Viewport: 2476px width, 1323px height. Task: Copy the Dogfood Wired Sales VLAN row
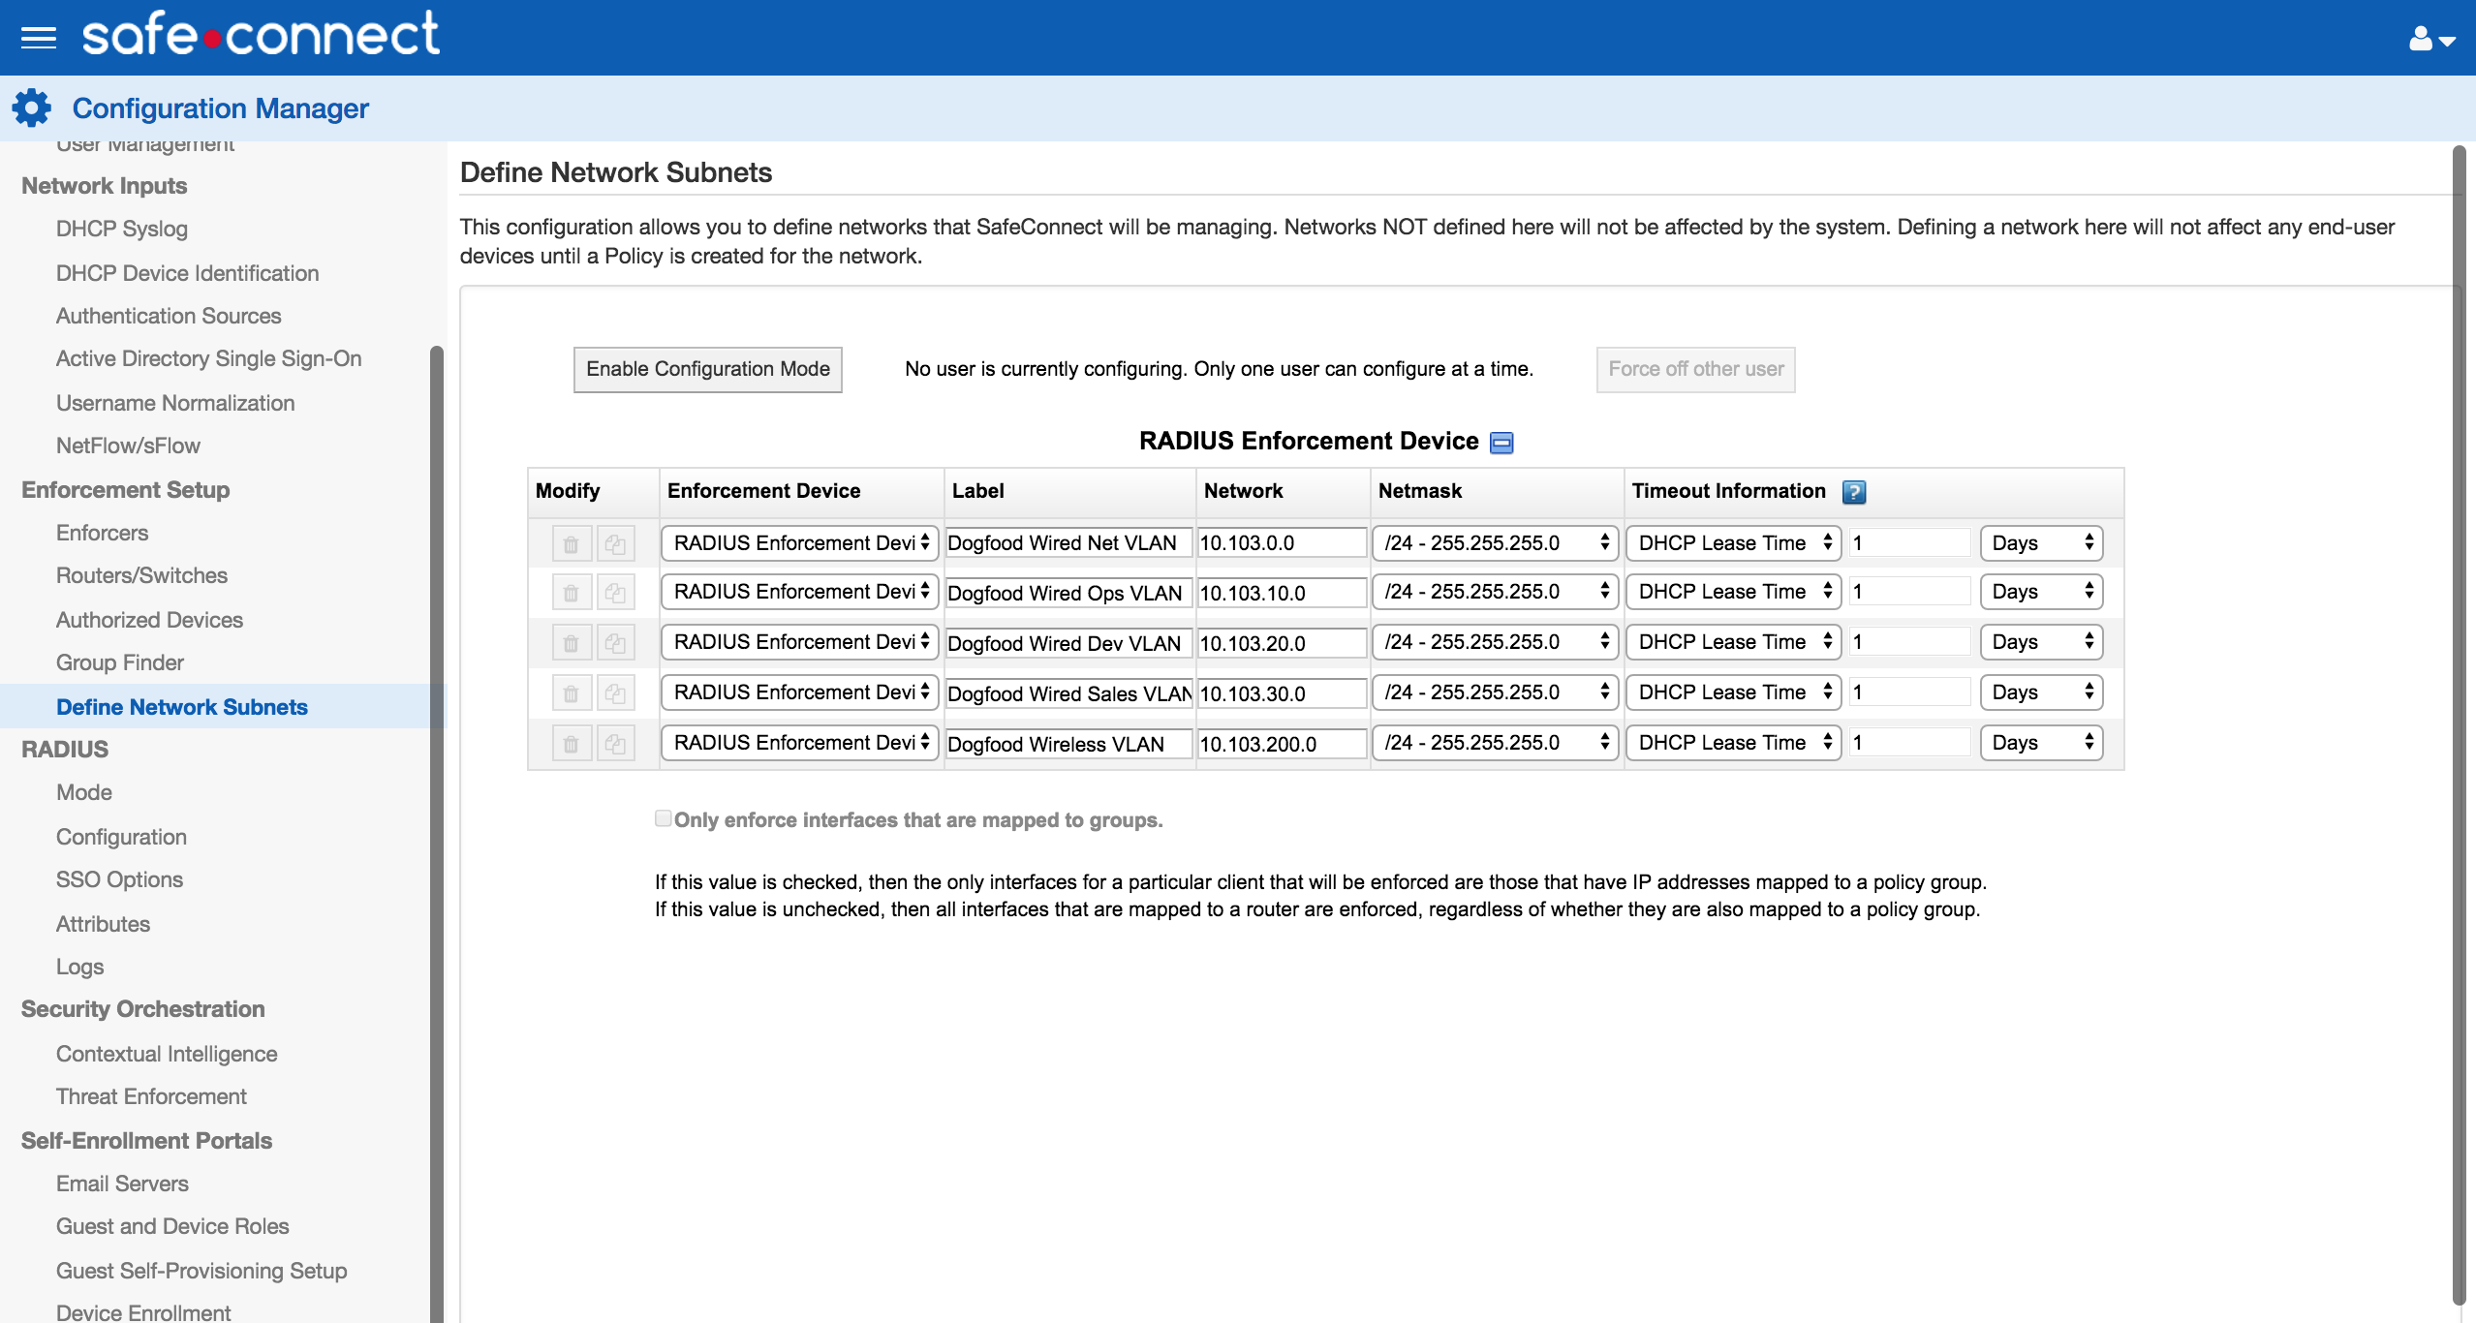tap(615, 692)
